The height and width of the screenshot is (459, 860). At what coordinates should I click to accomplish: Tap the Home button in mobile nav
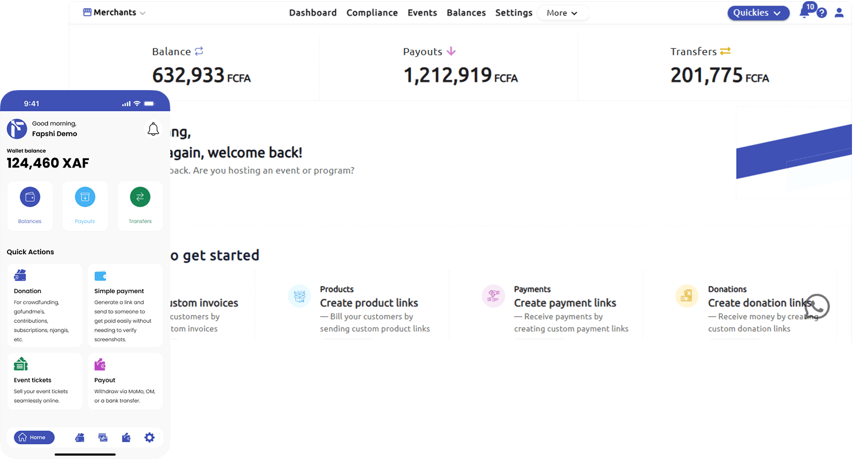click(x=34, y=438)
